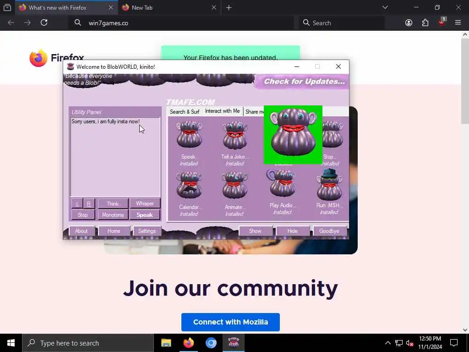Minimize the BlobWORLD window
The image size is (469, 352).
pyautogui.click(x=297, y=66)
